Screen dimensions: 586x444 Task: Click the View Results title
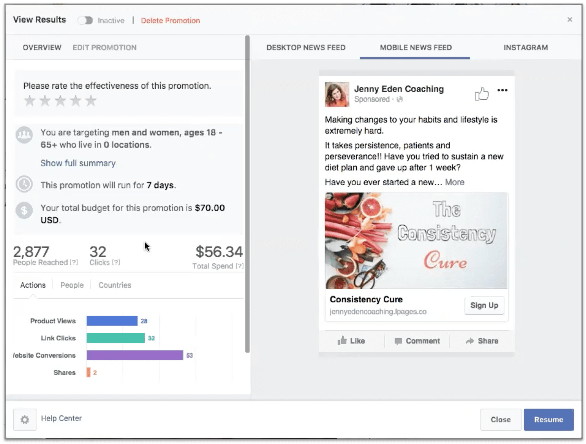coord(40,20)
